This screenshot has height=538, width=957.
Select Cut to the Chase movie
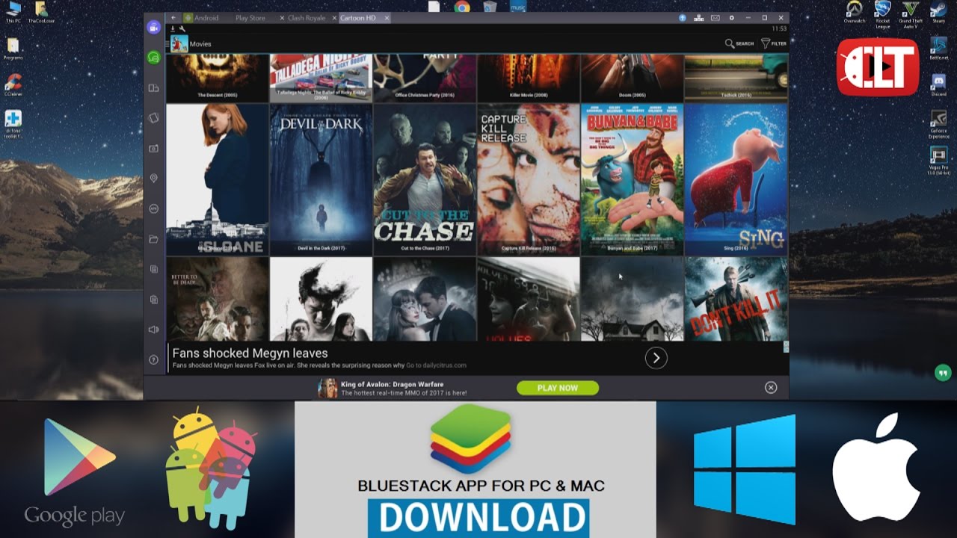coord(425,179)
